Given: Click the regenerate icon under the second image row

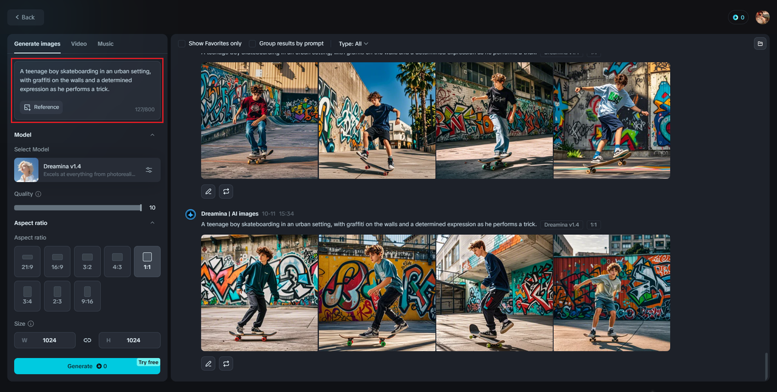Looking at the screenshot, I should [226, 363].
